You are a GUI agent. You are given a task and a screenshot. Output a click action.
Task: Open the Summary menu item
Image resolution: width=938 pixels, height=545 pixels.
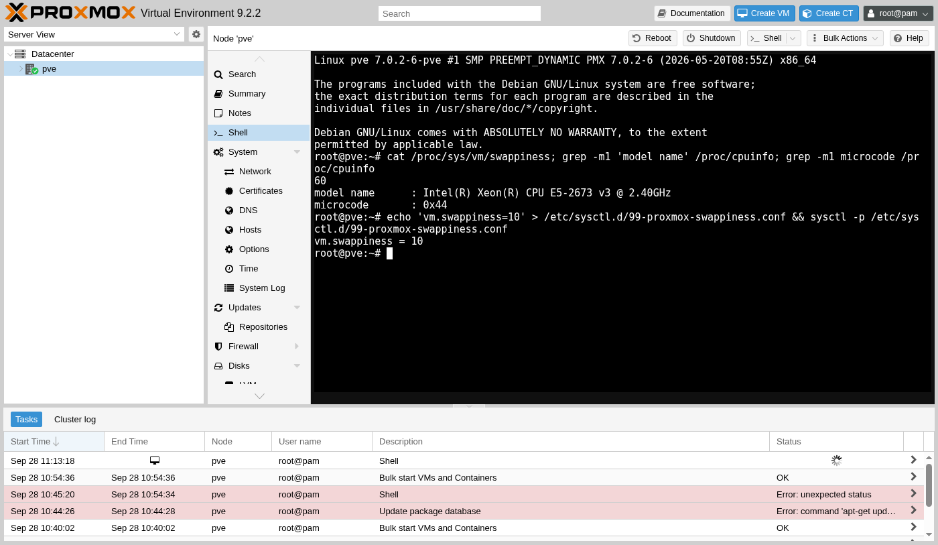(259, 94)
